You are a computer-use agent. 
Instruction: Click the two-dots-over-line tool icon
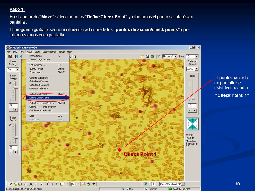[84, 184]
